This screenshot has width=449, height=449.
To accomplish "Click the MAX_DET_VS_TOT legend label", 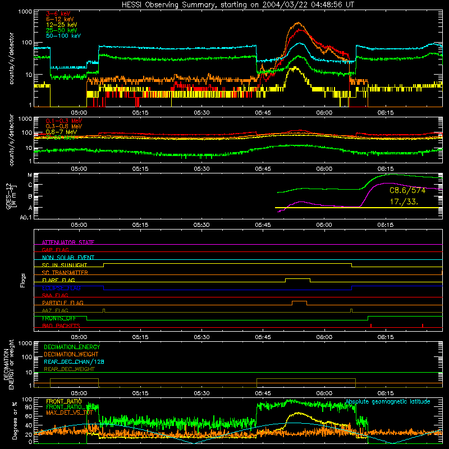I will pyautogui.click(x=69, y=413).
